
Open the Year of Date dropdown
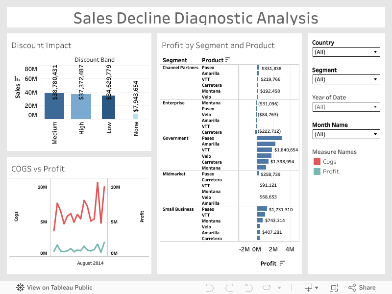click(x=346, y=107)
